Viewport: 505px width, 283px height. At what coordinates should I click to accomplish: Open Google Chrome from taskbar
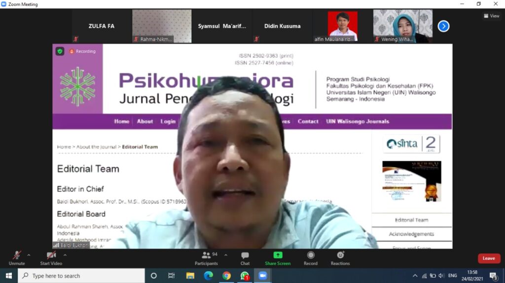[x=226, y=276]
